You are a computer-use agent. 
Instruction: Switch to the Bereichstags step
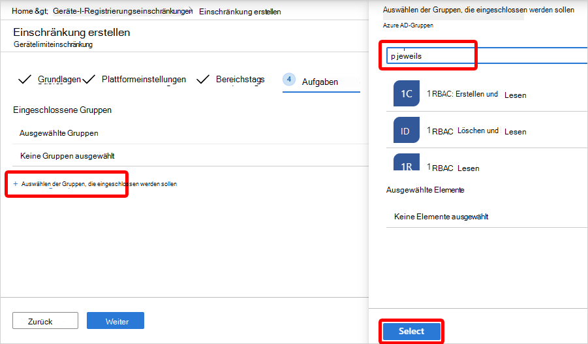coord(240,80)
